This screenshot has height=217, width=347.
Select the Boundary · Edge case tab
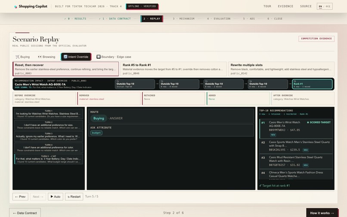point(114,57)
